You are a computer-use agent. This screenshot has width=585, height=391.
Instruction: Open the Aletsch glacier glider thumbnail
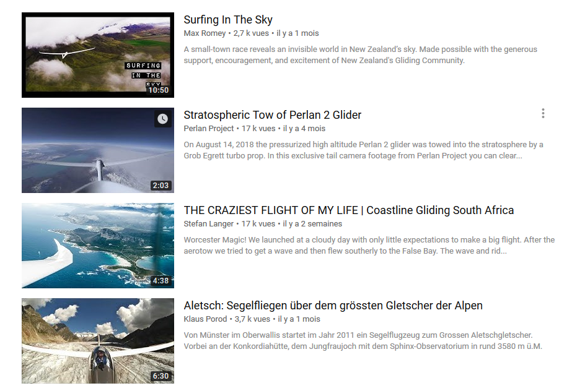click(98, 341)
